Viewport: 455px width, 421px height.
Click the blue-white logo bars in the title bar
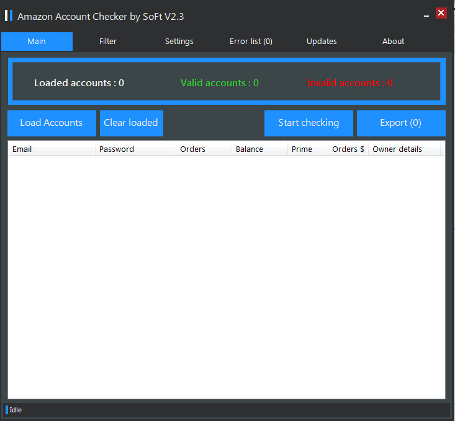pos(9,16)
